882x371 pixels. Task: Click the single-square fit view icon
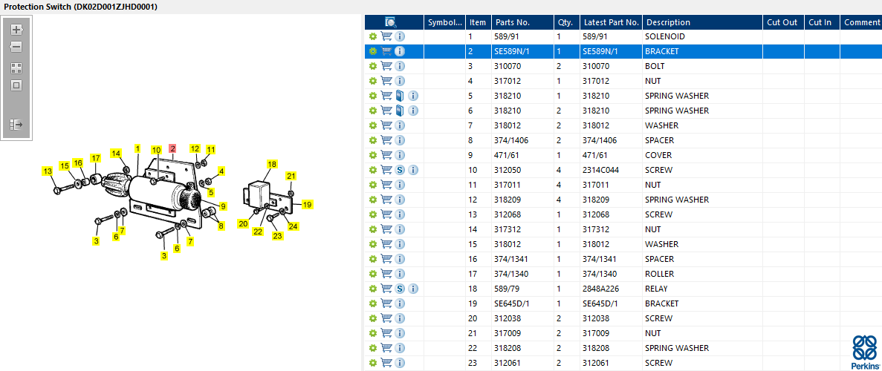click(16, 85)
